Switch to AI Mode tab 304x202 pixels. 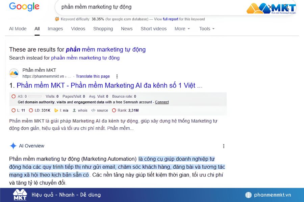pos(18,29)
